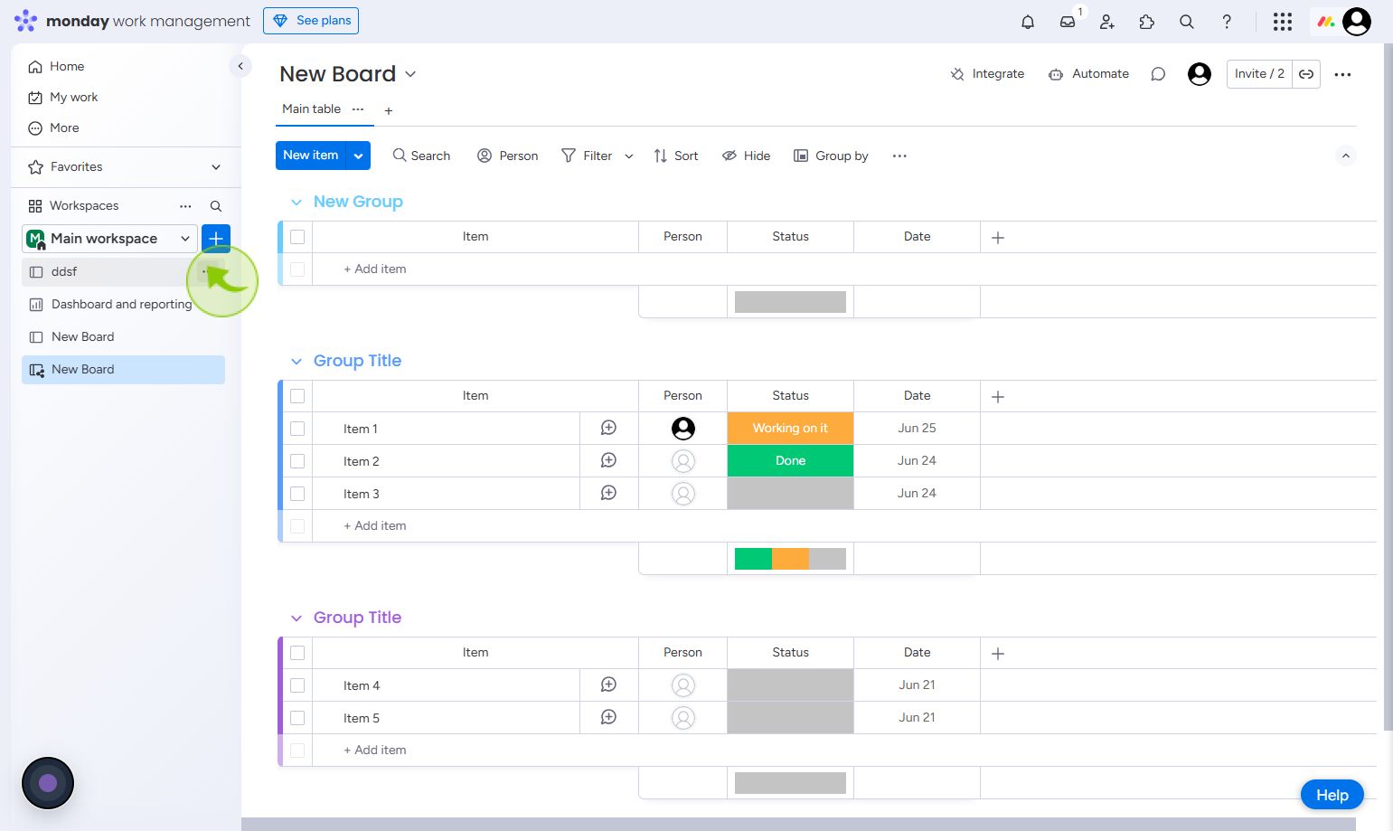Screen dimensions: 1393x831
Task: Open Filter options arrow
Action: pos(629,156)
